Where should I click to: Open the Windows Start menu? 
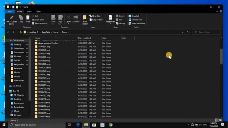pyautogui.click(x=4, y=125)
